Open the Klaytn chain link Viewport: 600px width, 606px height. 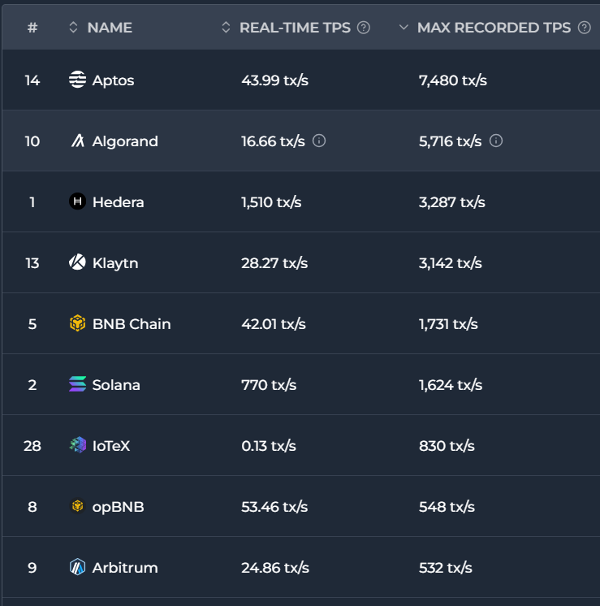tap(115, 263)
